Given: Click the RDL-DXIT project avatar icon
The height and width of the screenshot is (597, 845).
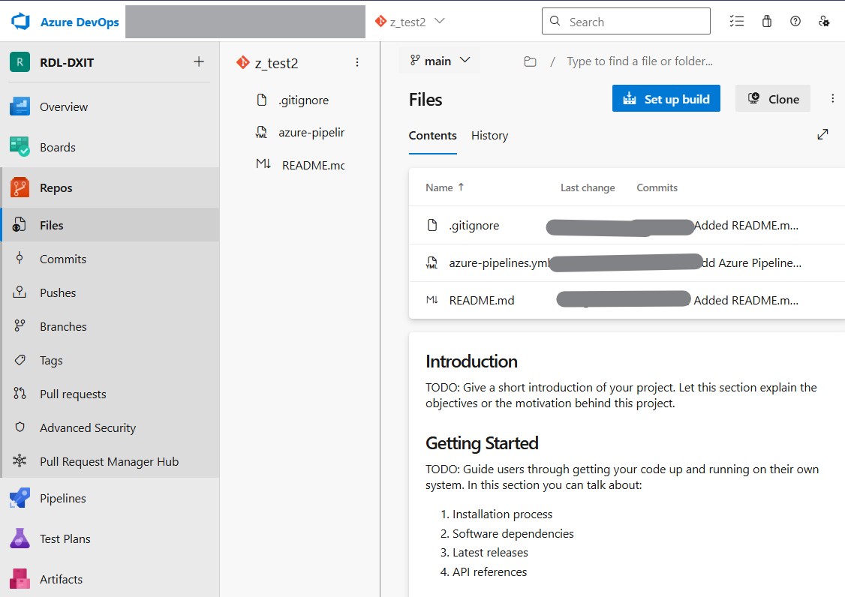Looking at the screenshot, I should click(x=20, y=62).
